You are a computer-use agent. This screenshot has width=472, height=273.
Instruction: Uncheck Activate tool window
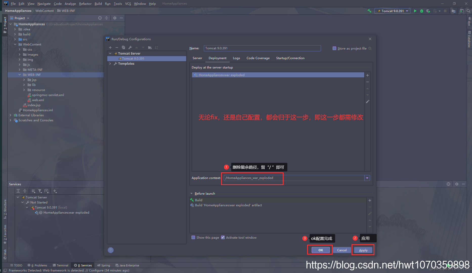click(223, 237)
